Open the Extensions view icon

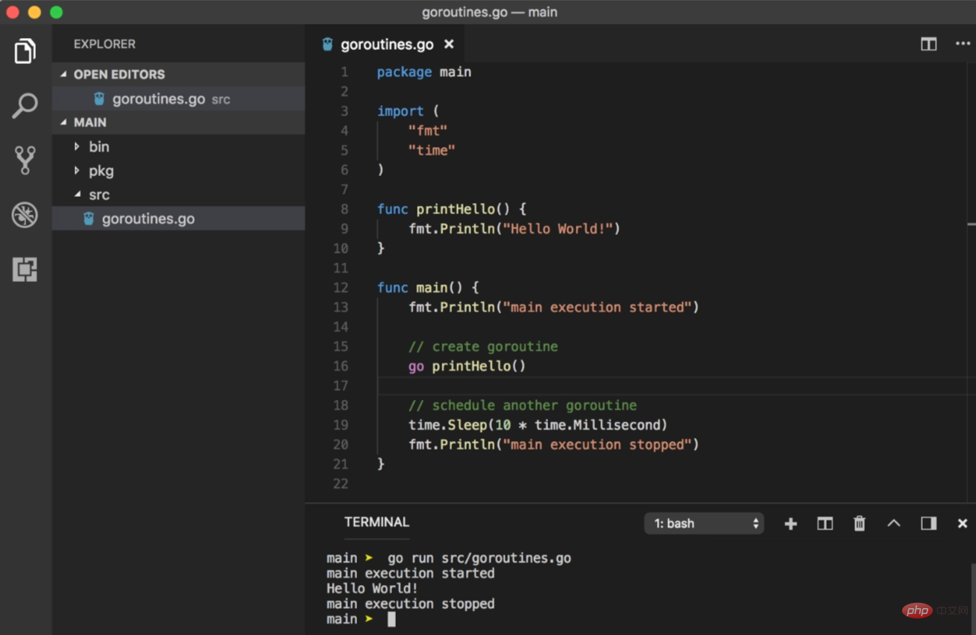point(25,269)
